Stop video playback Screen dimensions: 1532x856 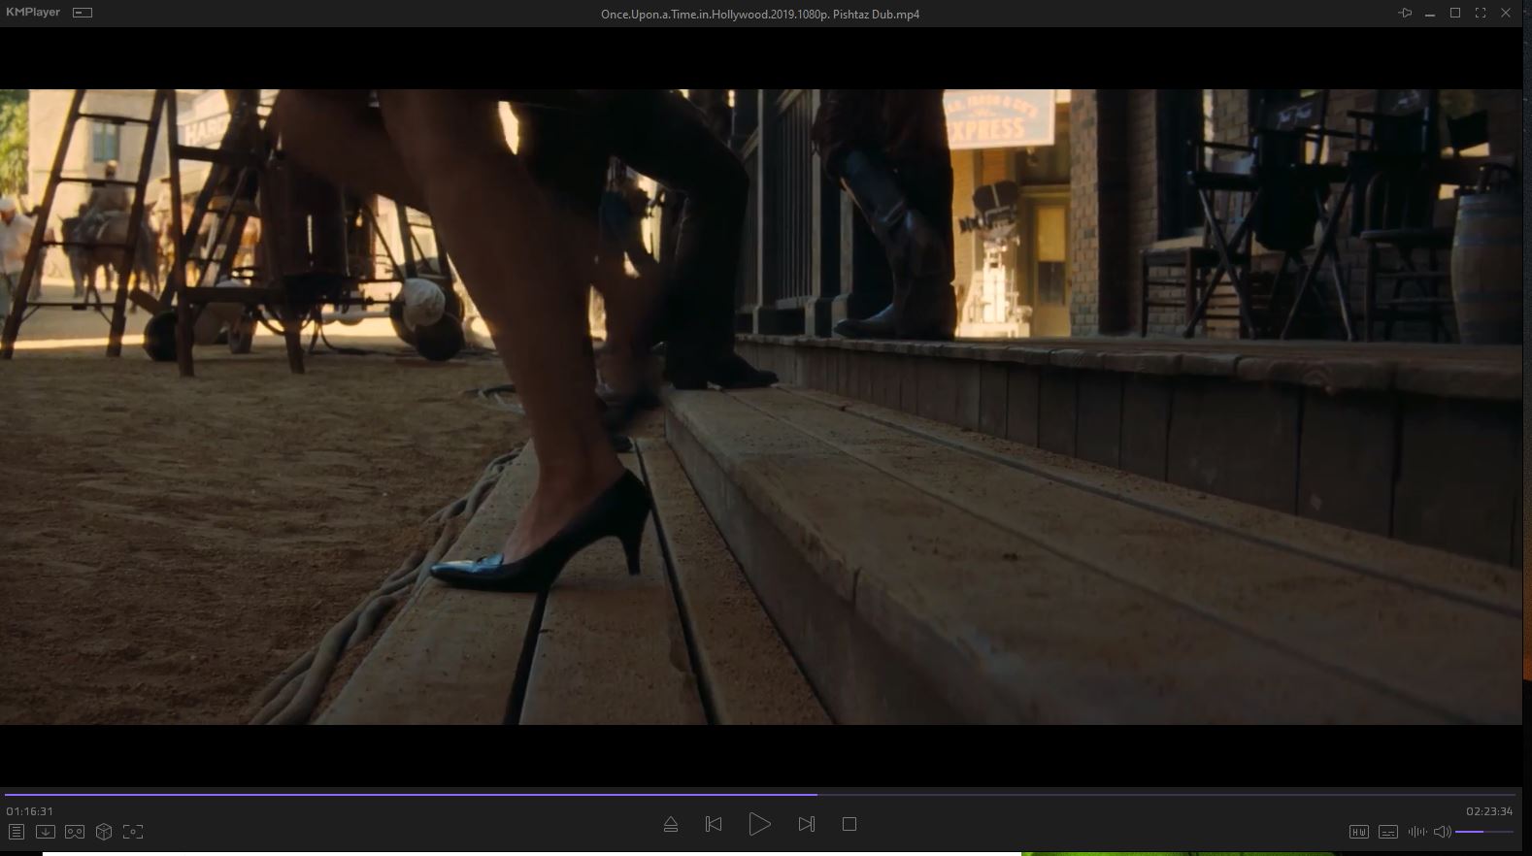849,824
